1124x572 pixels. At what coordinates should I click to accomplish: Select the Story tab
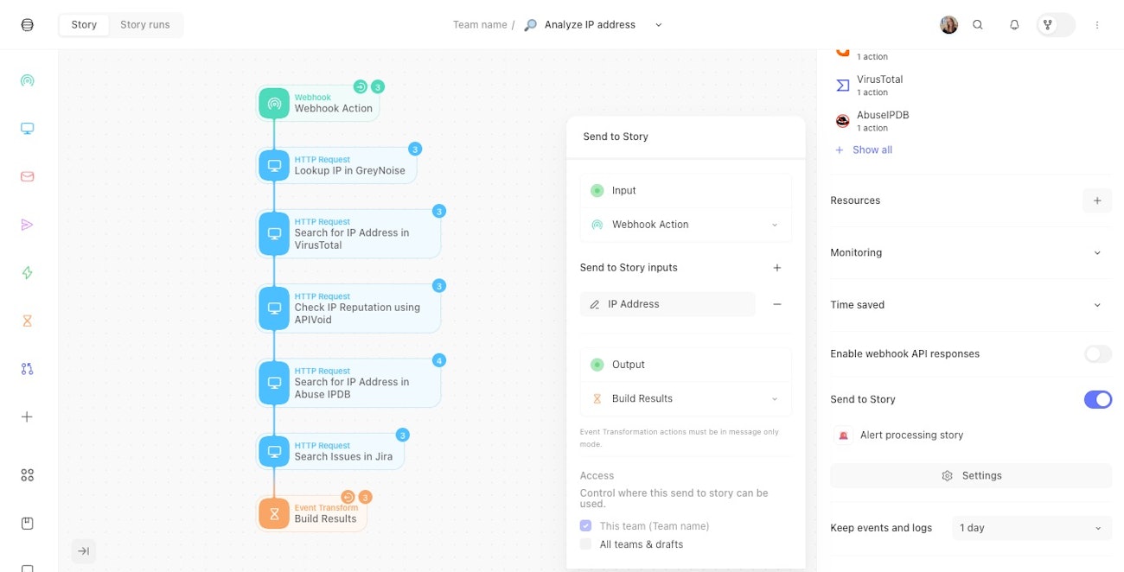84,25
